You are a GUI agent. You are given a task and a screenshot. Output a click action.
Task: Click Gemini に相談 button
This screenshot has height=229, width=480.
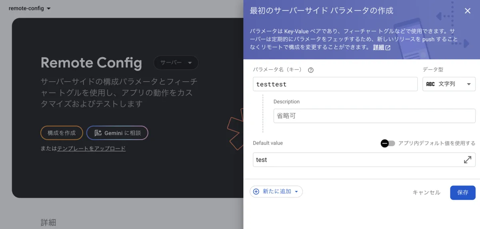(x=117, y=133)
